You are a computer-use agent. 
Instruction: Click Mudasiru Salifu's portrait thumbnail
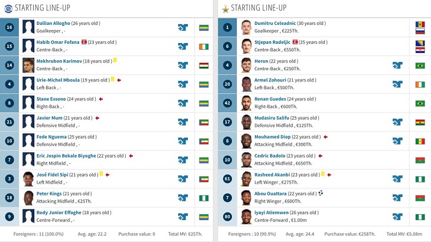246,122
